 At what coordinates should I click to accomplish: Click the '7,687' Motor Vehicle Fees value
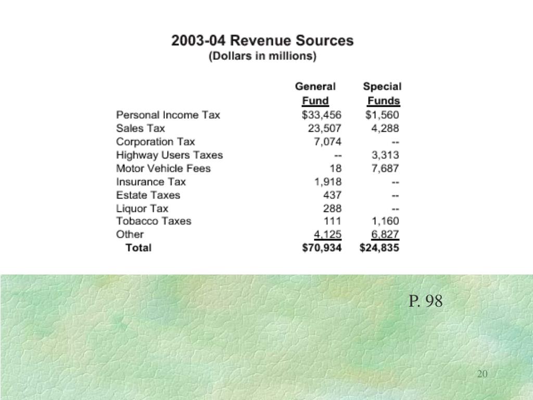pos(385,168)
